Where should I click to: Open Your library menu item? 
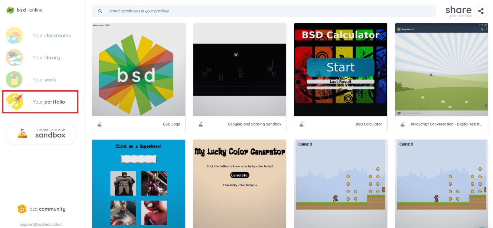pos(46,58)
